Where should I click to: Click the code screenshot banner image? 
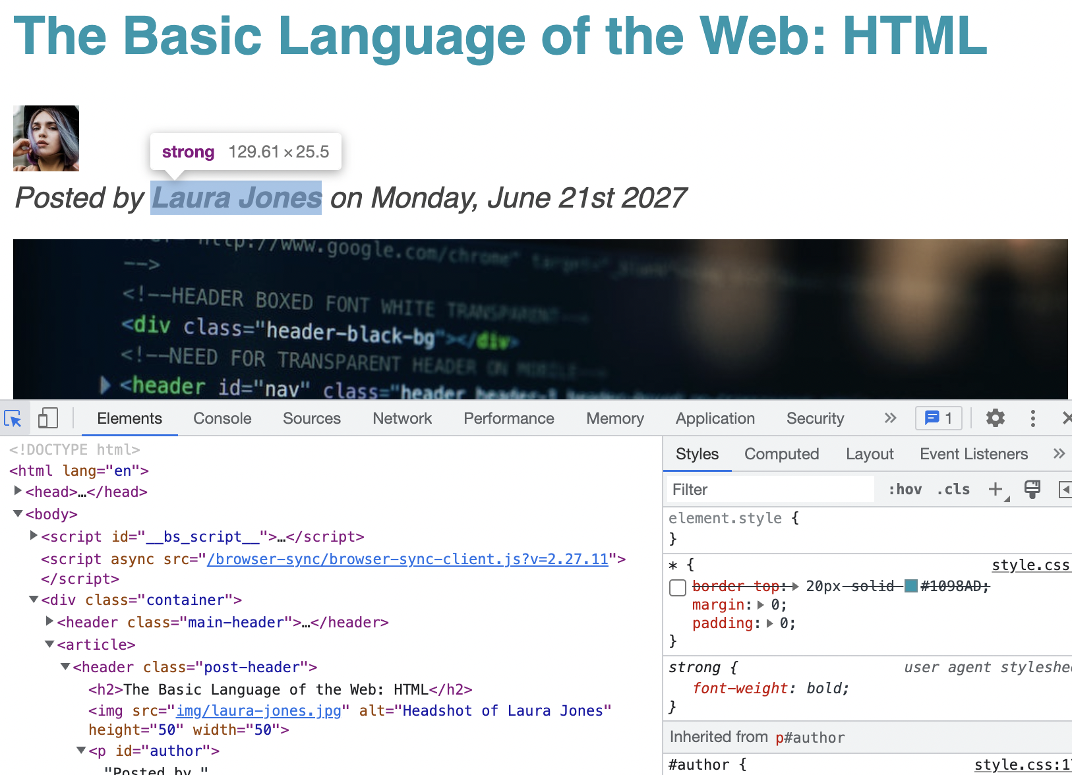tap(540, 319)
